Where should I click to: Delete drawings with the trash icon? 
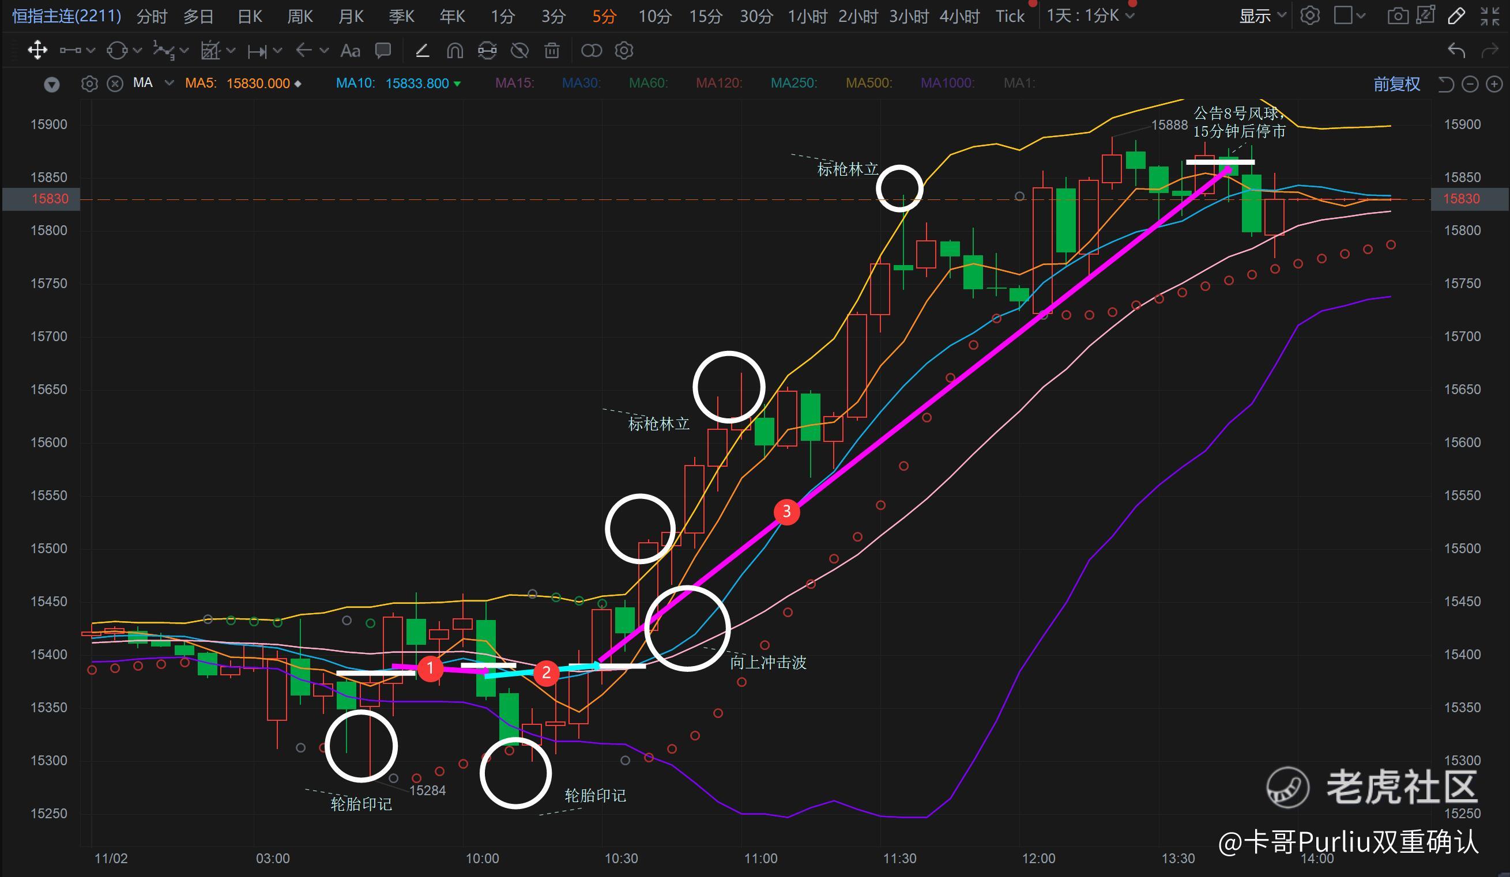coord(552,50)
